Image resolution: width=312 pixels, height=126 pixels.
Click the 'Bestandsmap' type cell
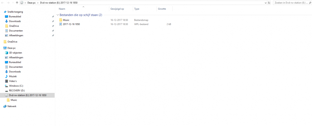coord(141,20)
